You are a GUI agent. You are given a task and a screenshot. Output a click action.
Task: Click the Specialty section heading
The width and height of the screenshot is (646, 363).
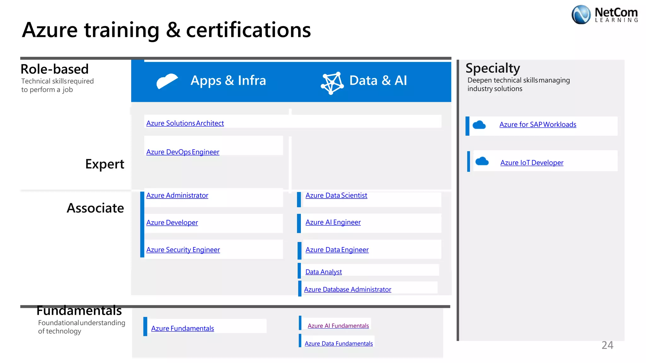coord(493,68)
